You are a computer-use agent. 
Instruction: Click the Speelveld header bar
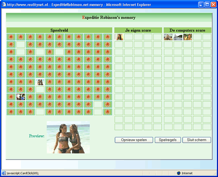tap(59, 30)
